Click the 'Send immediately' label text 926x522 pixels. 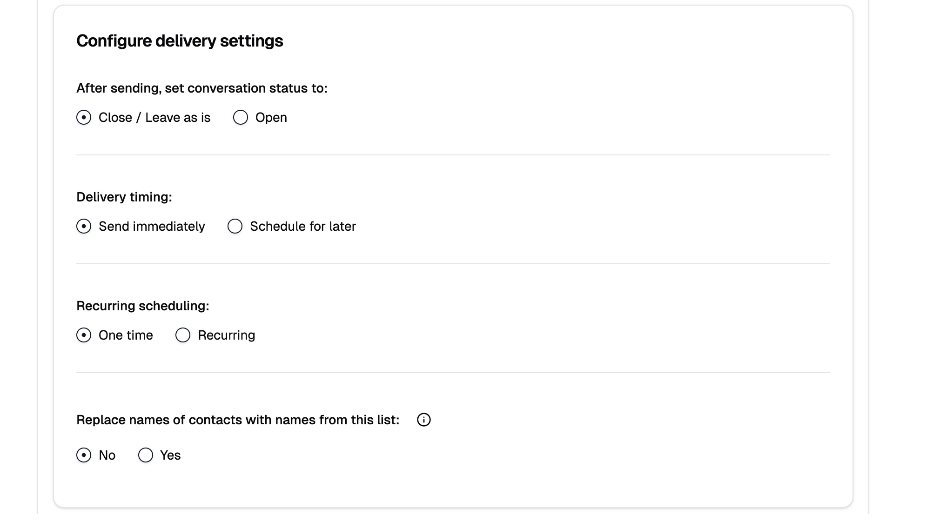(152, 226)
